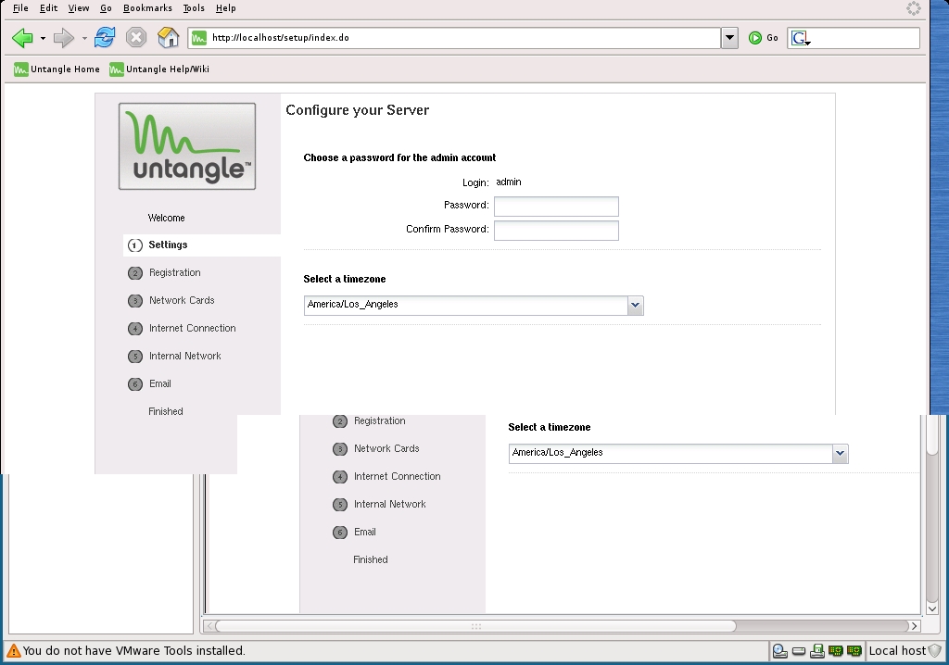
Task: Select Email step in the front sidebar
Action: coord(149,384)
